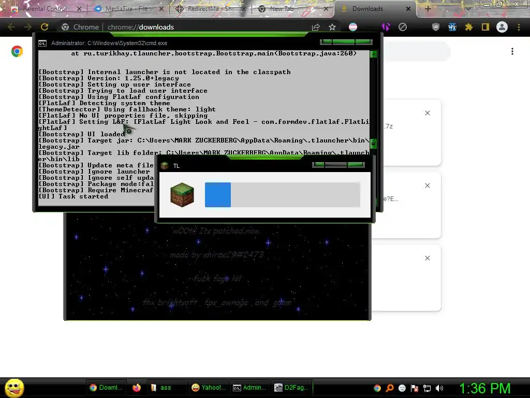Click the Chrome back arrow

(x=11, y=27)
